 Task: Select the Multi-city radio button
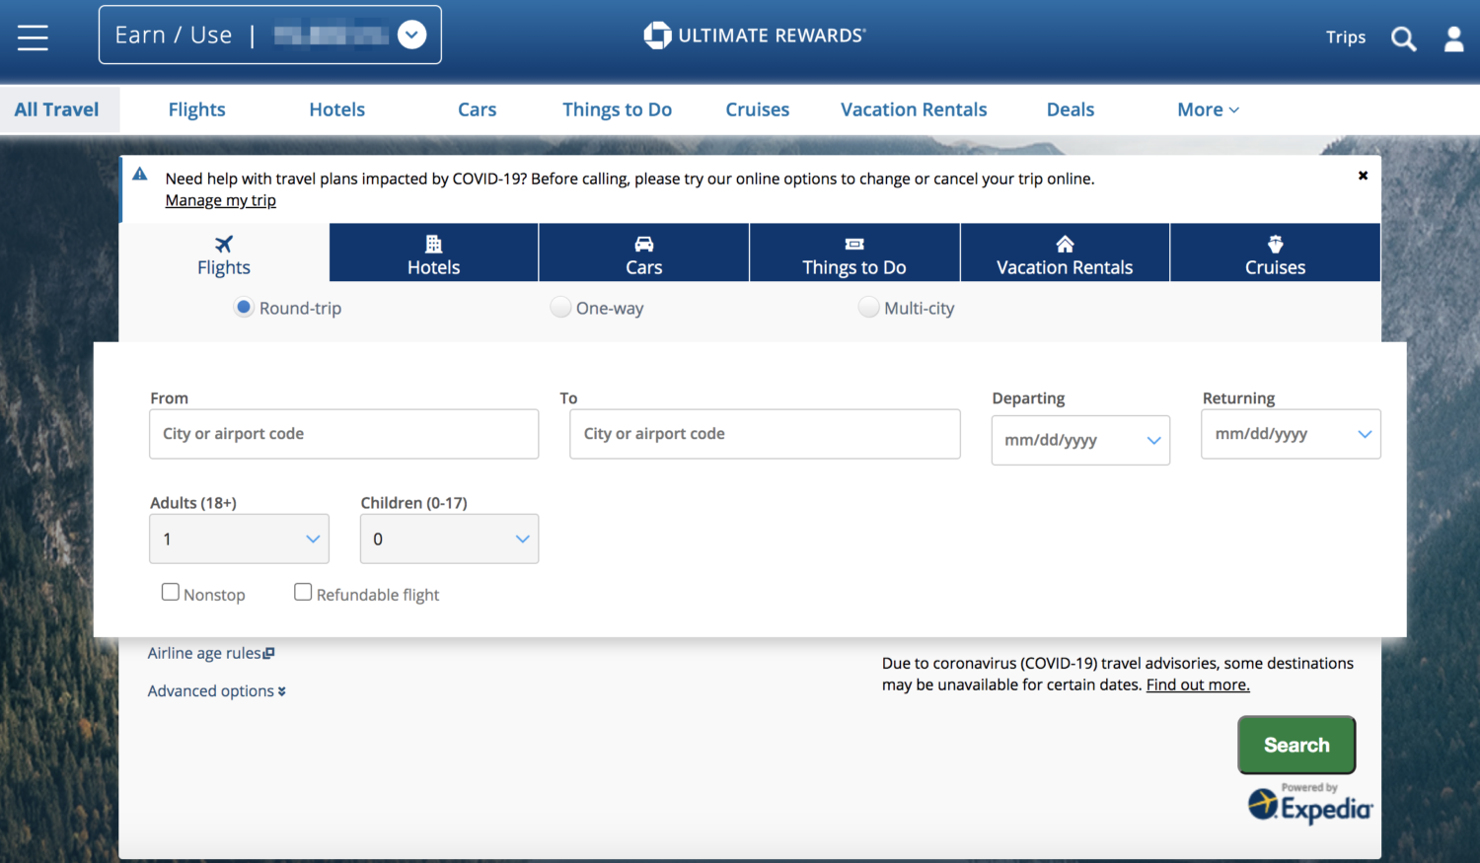pos(868,307)
